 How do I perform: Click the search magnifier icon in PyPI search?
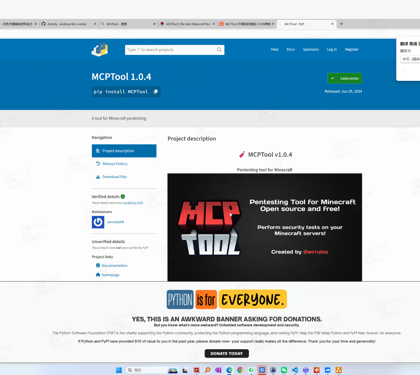[219, 50]
